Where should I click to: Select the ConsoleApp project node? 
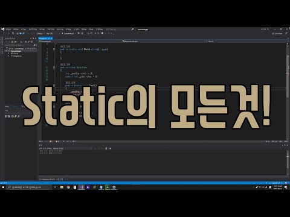[16, 51]
